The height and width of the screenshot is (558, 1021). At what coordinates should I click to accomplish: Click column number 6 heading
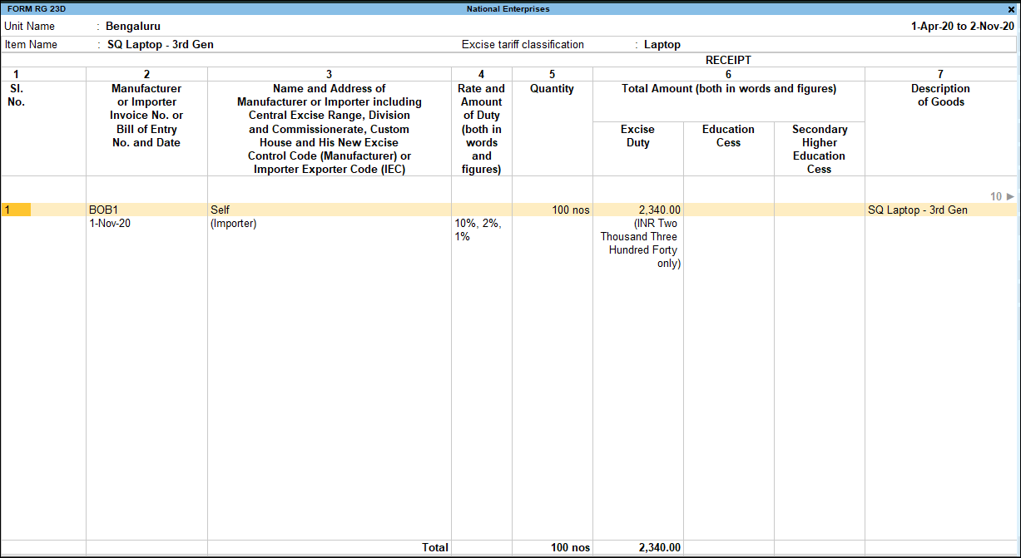pyautogui.click(x=729, y=75)
